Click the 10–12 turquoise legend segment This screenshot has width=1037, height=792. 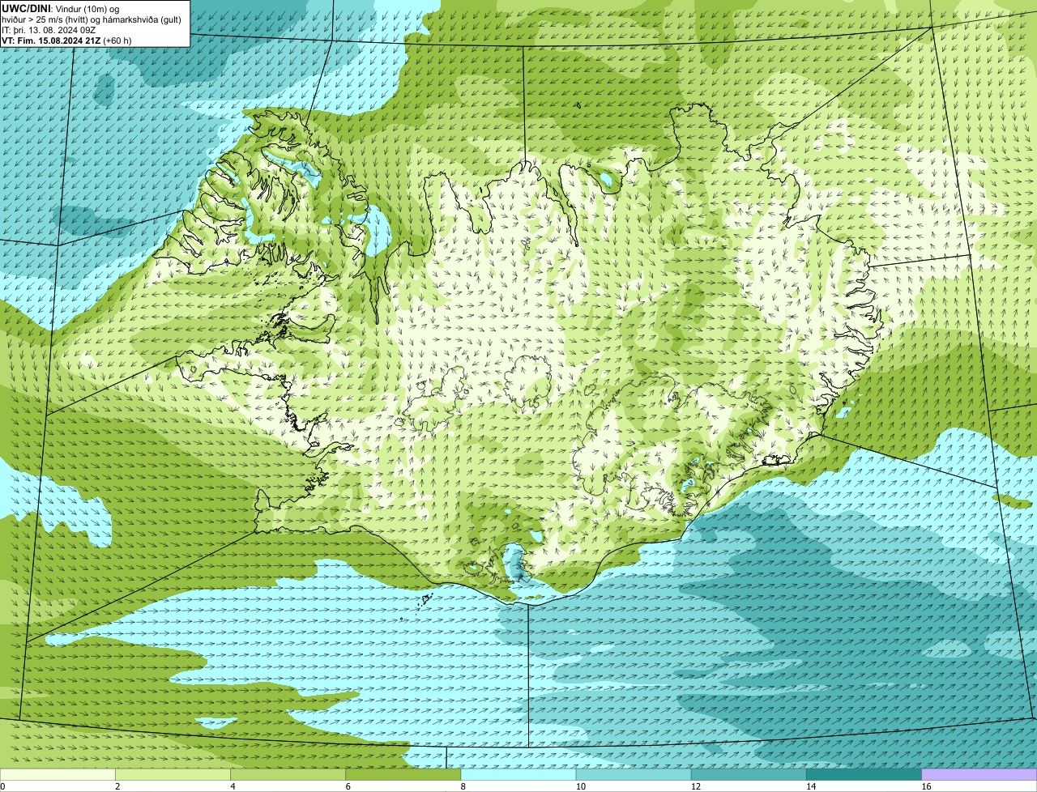(634, 774)
